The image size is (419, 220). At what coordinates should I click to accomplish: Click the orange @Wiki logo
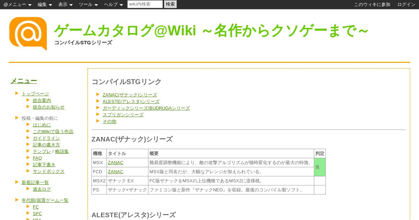(28, 34)
